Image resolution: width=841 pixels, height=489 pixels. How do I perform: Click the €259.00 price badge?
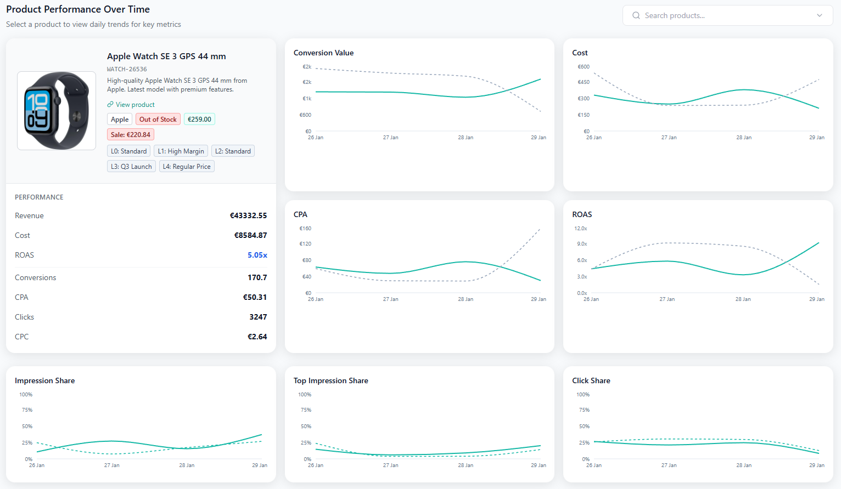point(199,119)
